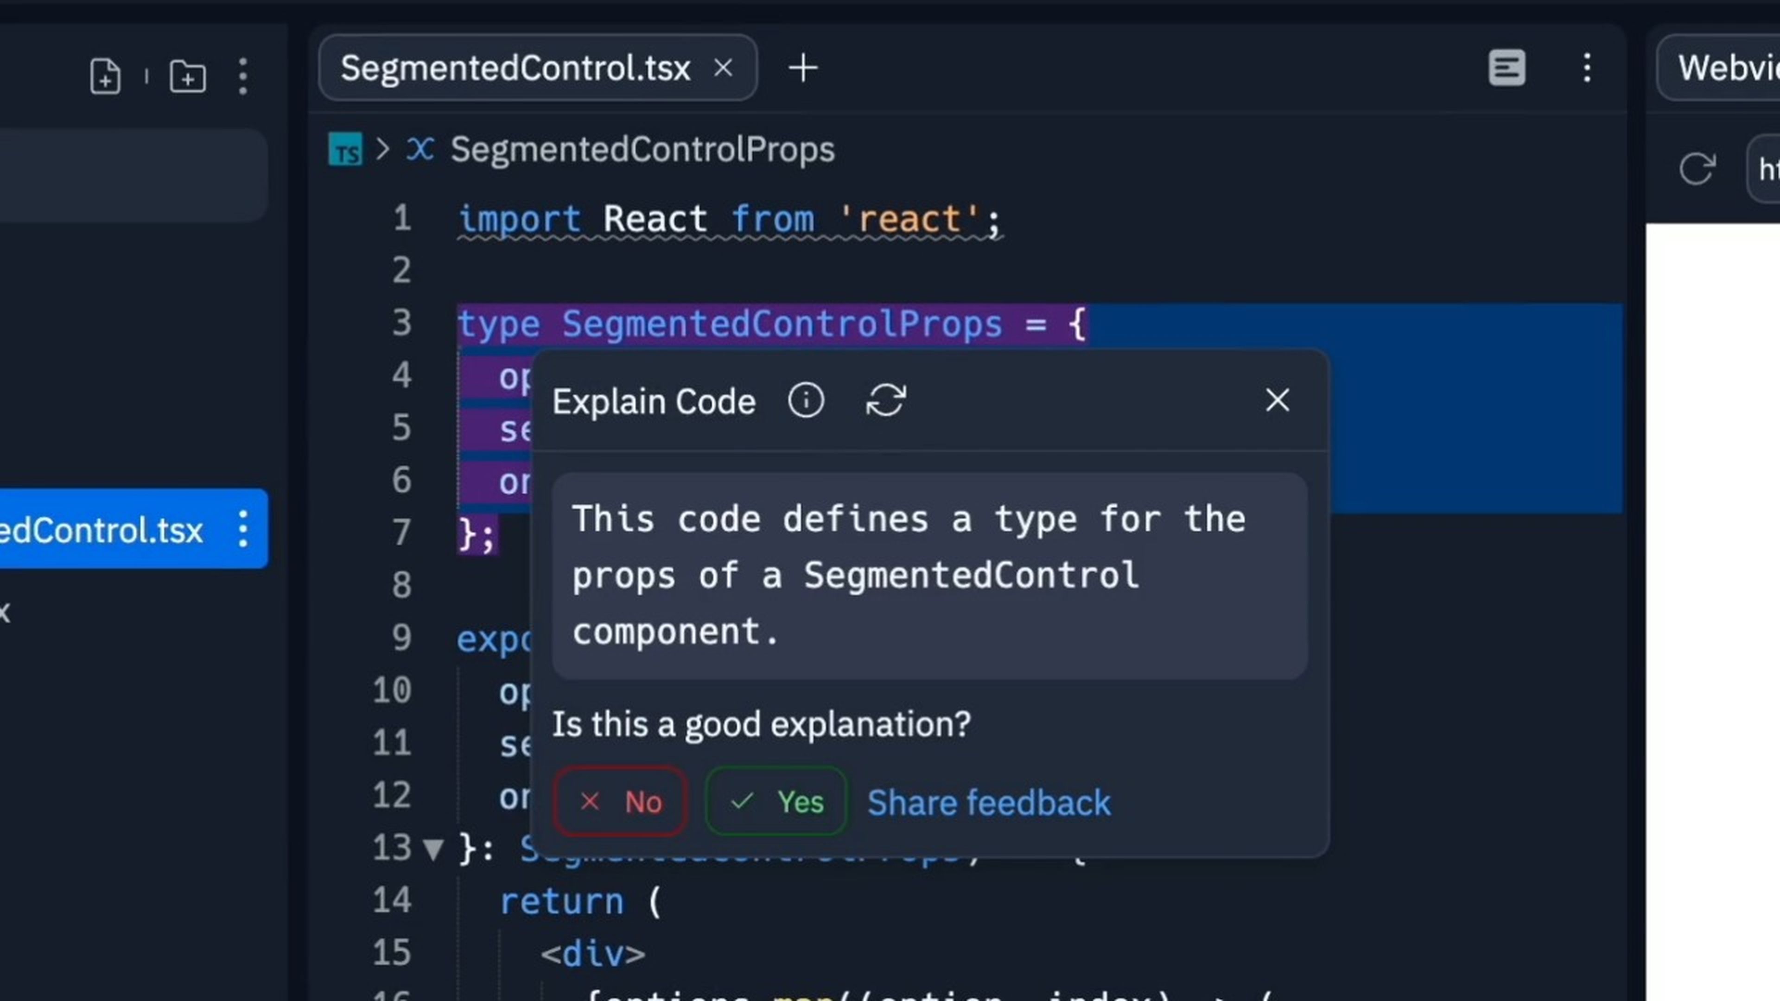This screenshot has height=1001, width=1780.
Task: Open the Share feedback link
Action: (x=989, y=803)
